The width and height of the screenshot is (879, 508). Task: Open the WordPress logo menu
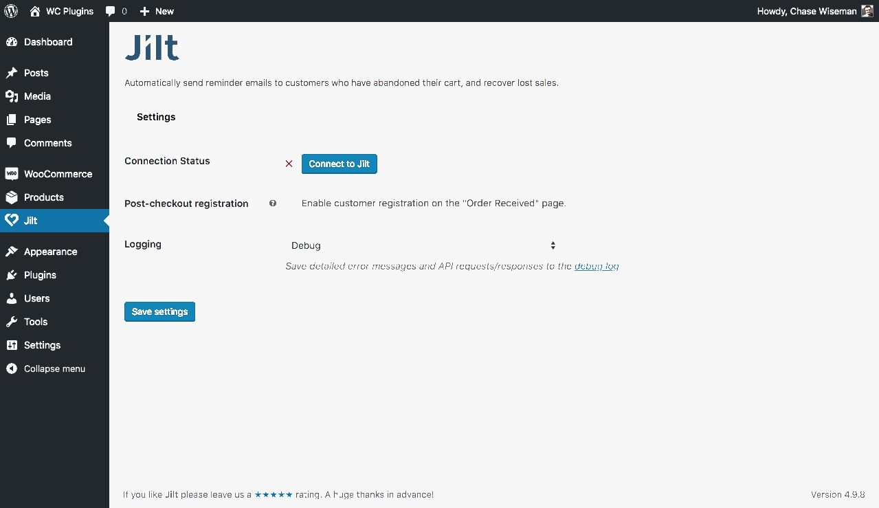[x=11, y=11]
